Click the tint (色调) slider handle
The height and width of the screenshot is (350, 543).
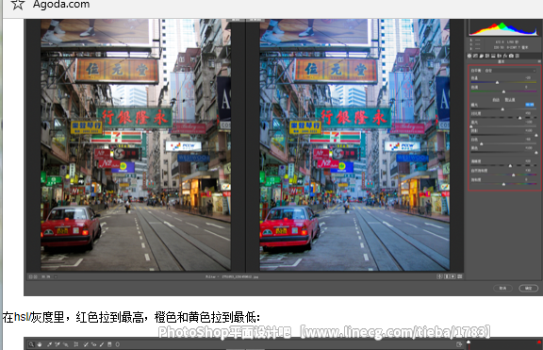coord(503,92)
